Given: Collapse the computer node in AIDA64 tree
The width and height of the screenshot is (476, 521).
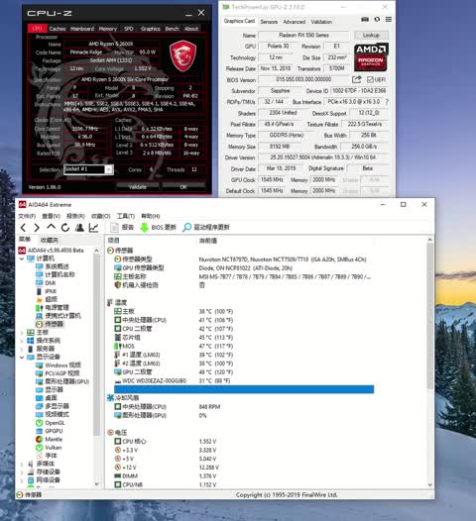Looking at the screenshot, I should (x=22, y=259).
